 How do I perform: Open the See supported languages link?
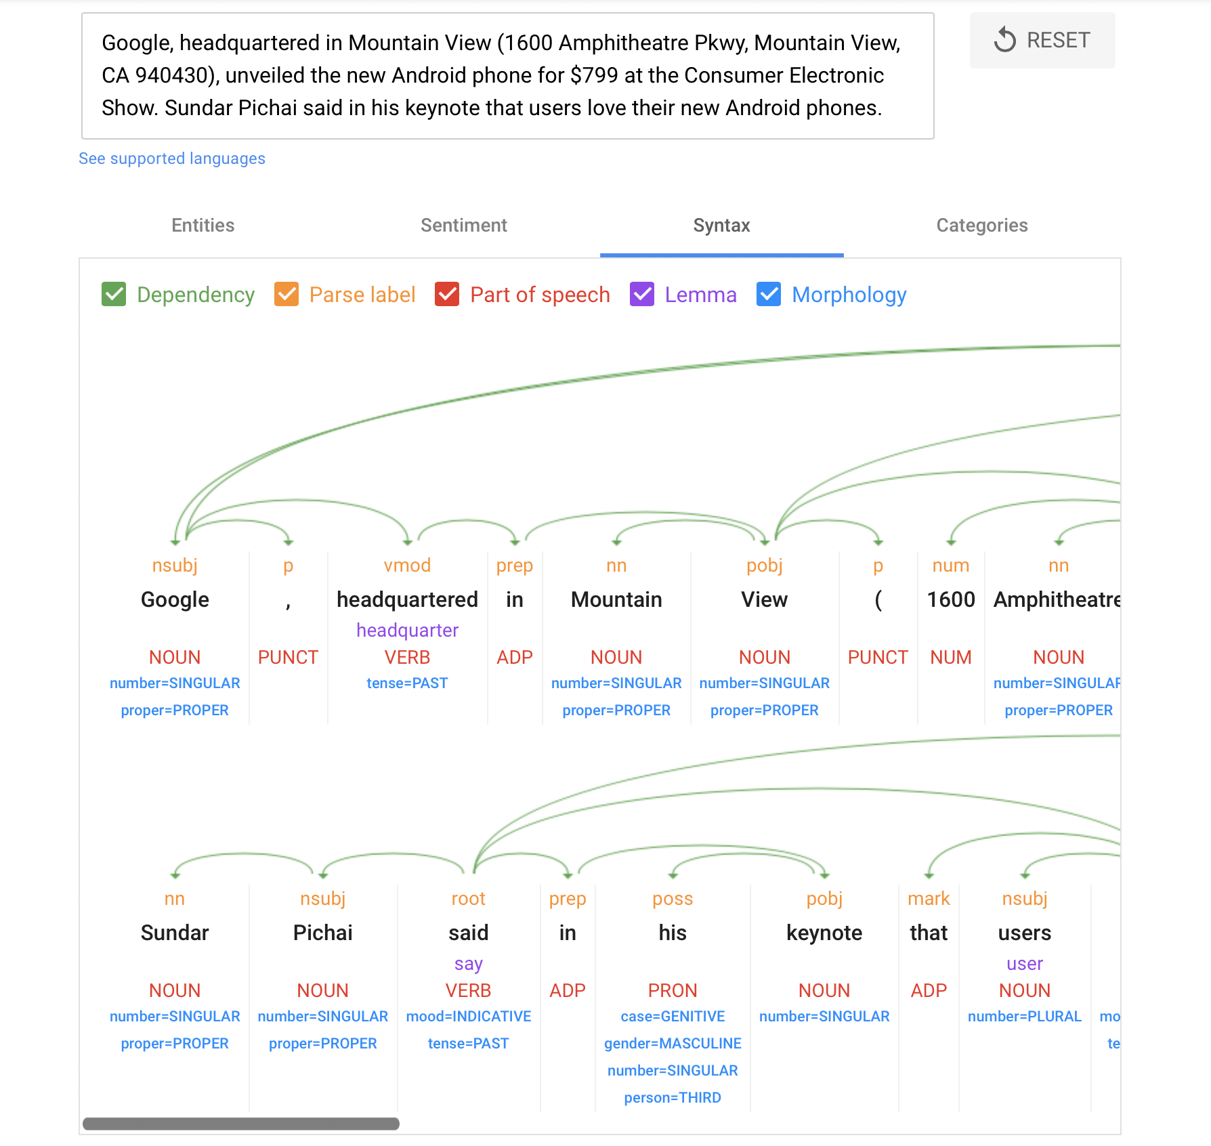click(x=172, y=158)
